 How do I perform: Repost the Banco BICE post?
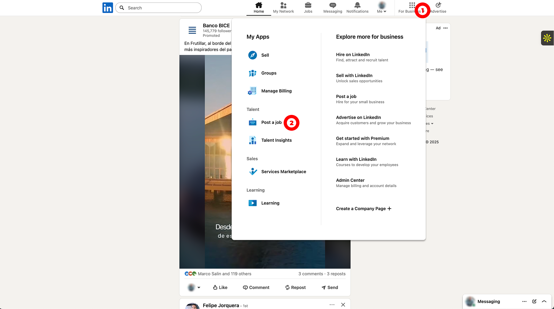[x=295, y=287]
